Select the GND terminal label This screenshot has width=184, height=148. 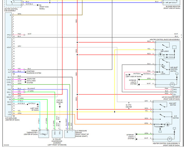pyautogui.click(x=9, y=105)
